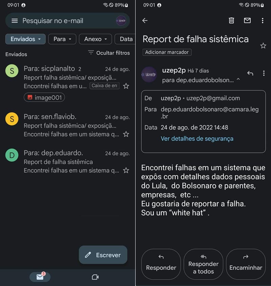Open the hamburger navigation menu

pyautogui.click(x=15, y=21)
